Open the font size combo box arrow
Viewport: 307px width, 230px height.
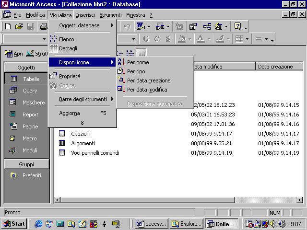coord(133,39)
